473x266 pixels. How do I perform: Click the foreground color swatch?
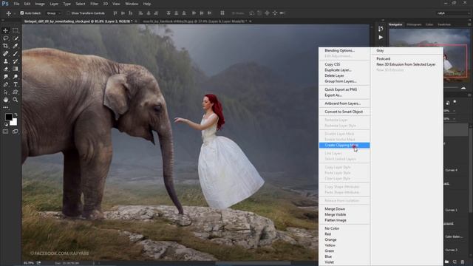tap(8, 117)
